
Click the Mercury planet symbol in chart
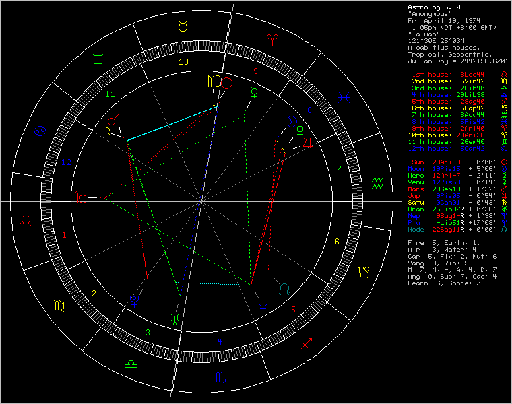255,92
